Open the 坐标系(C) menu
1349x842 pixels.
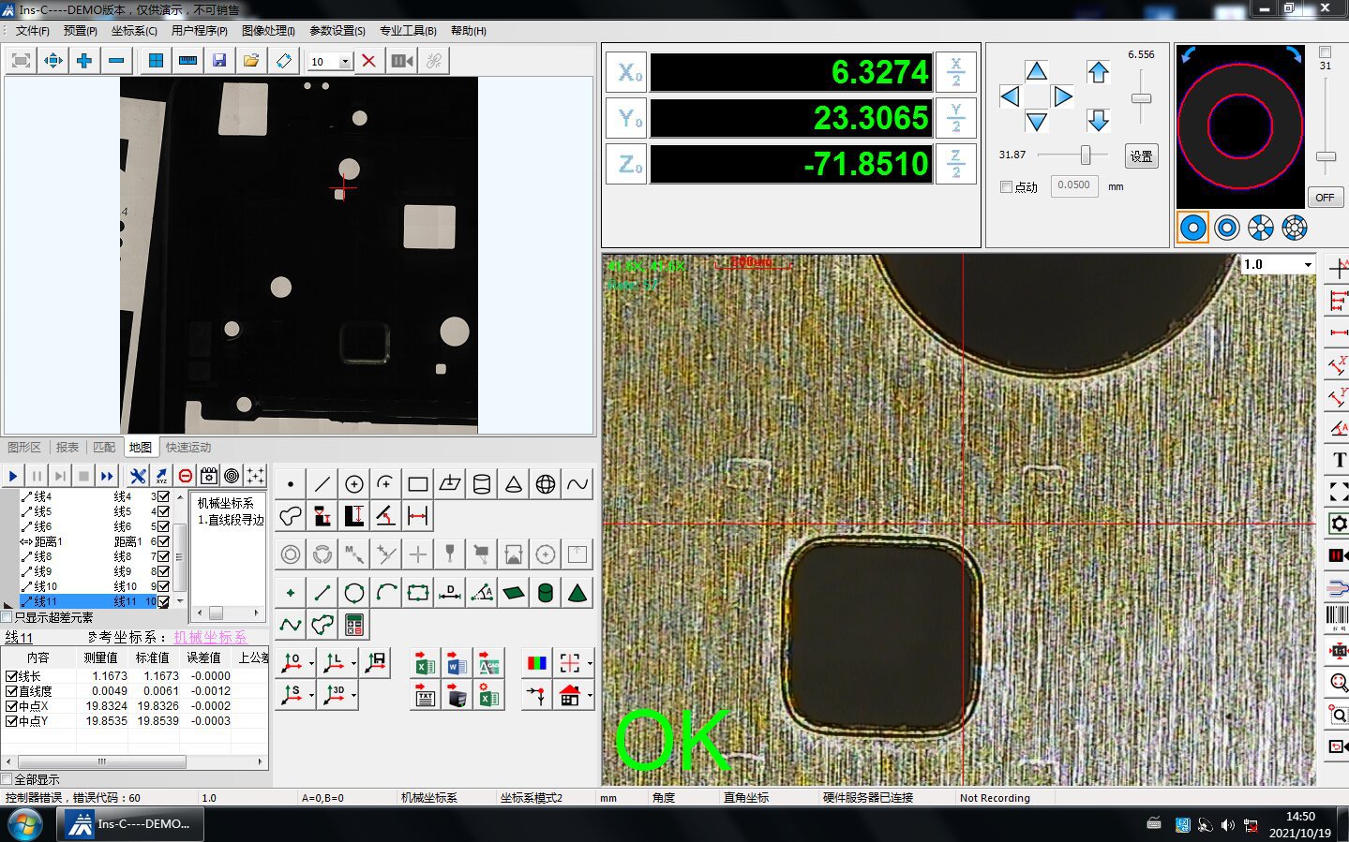click(x=134, y=31)
